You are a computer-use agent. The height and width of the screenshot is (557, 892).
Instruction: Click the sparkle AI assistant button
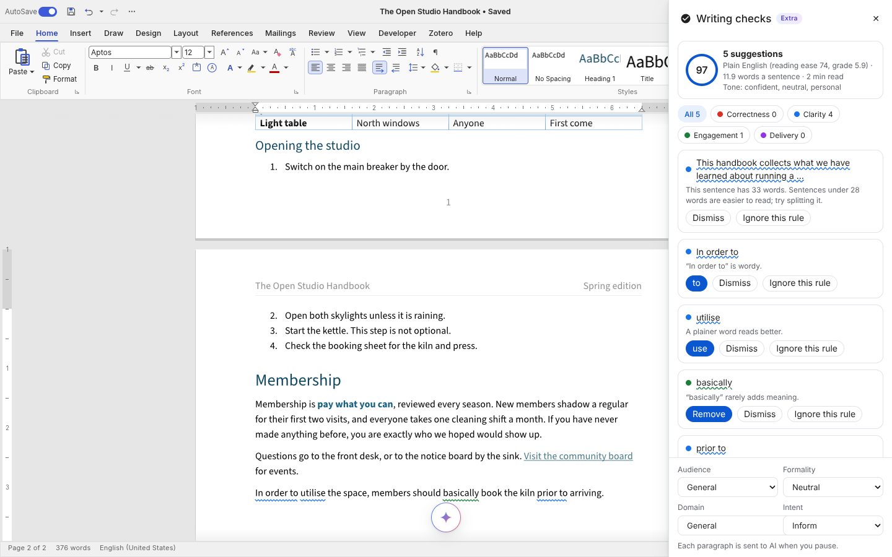[x=446, y=517]
